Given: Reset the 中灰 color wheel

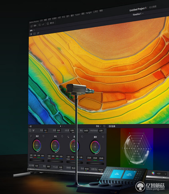Looking at the screenshot, I should [x=62, y=136].
